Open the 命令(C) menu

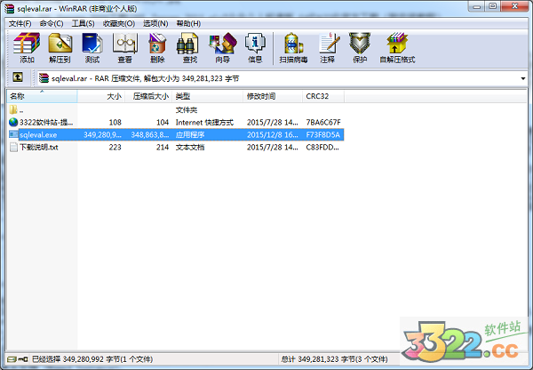click(52, 23)
